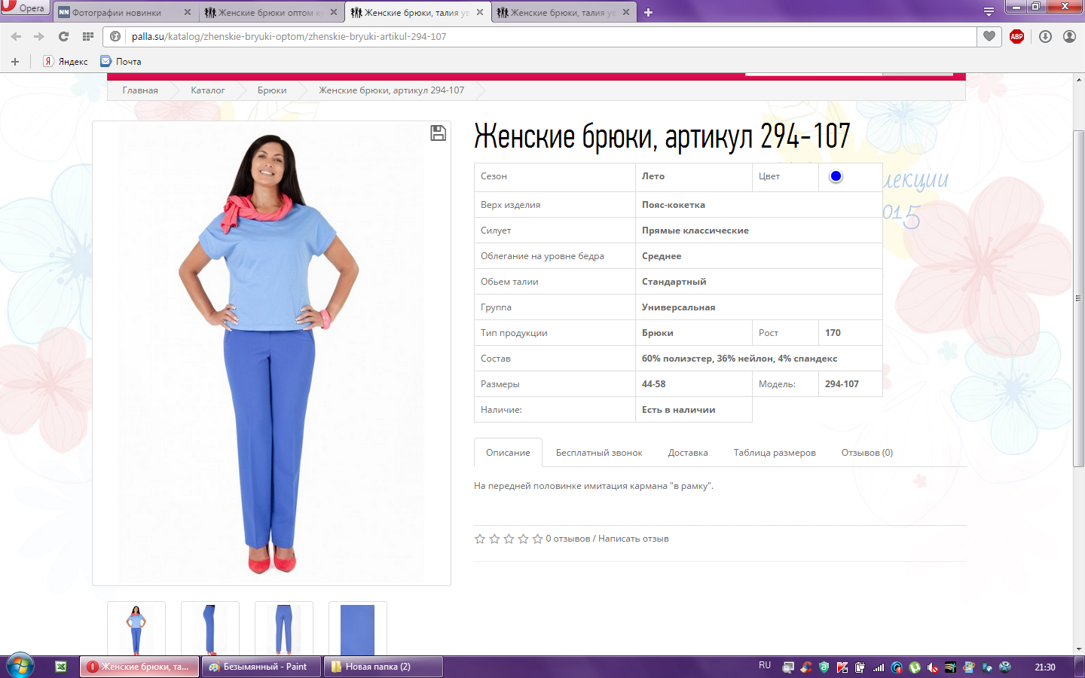Go to 'Главная' in the breadcrumbs
The width and height of the screenshot is (1085, 678).
coord(140,90)
